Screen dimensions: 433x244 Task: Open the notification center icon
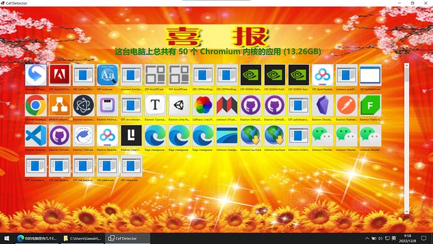[424, 238]
